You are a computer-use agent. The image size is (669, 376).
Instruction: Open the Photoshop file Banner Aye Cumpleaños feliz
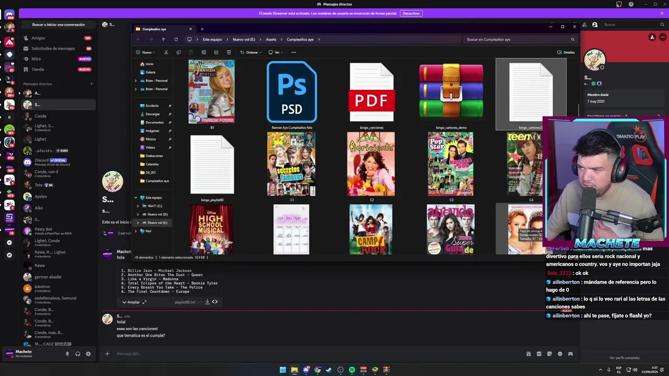click(x=292, y=95)
